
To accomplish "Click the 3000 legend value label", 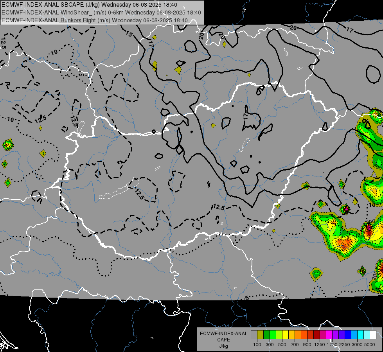I will coord(357,345).
